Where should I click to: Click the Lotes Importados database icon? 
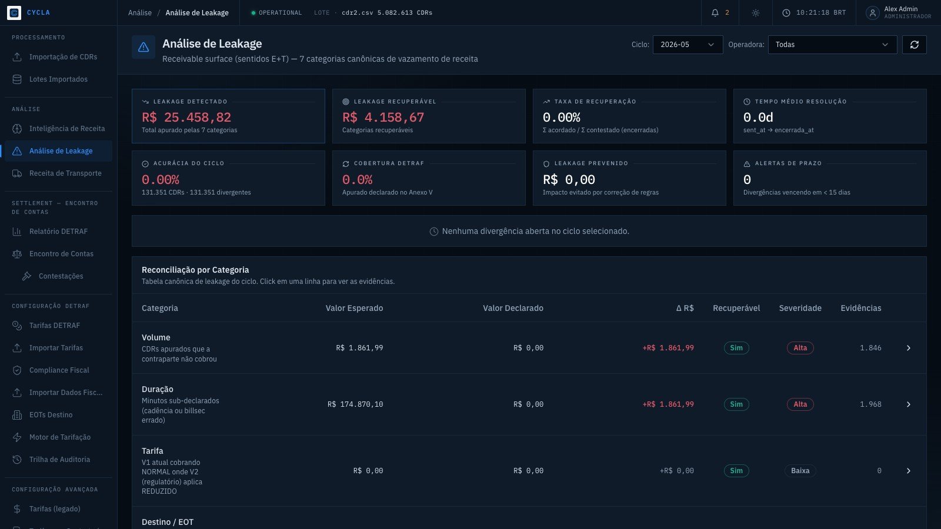coord(17,79)
